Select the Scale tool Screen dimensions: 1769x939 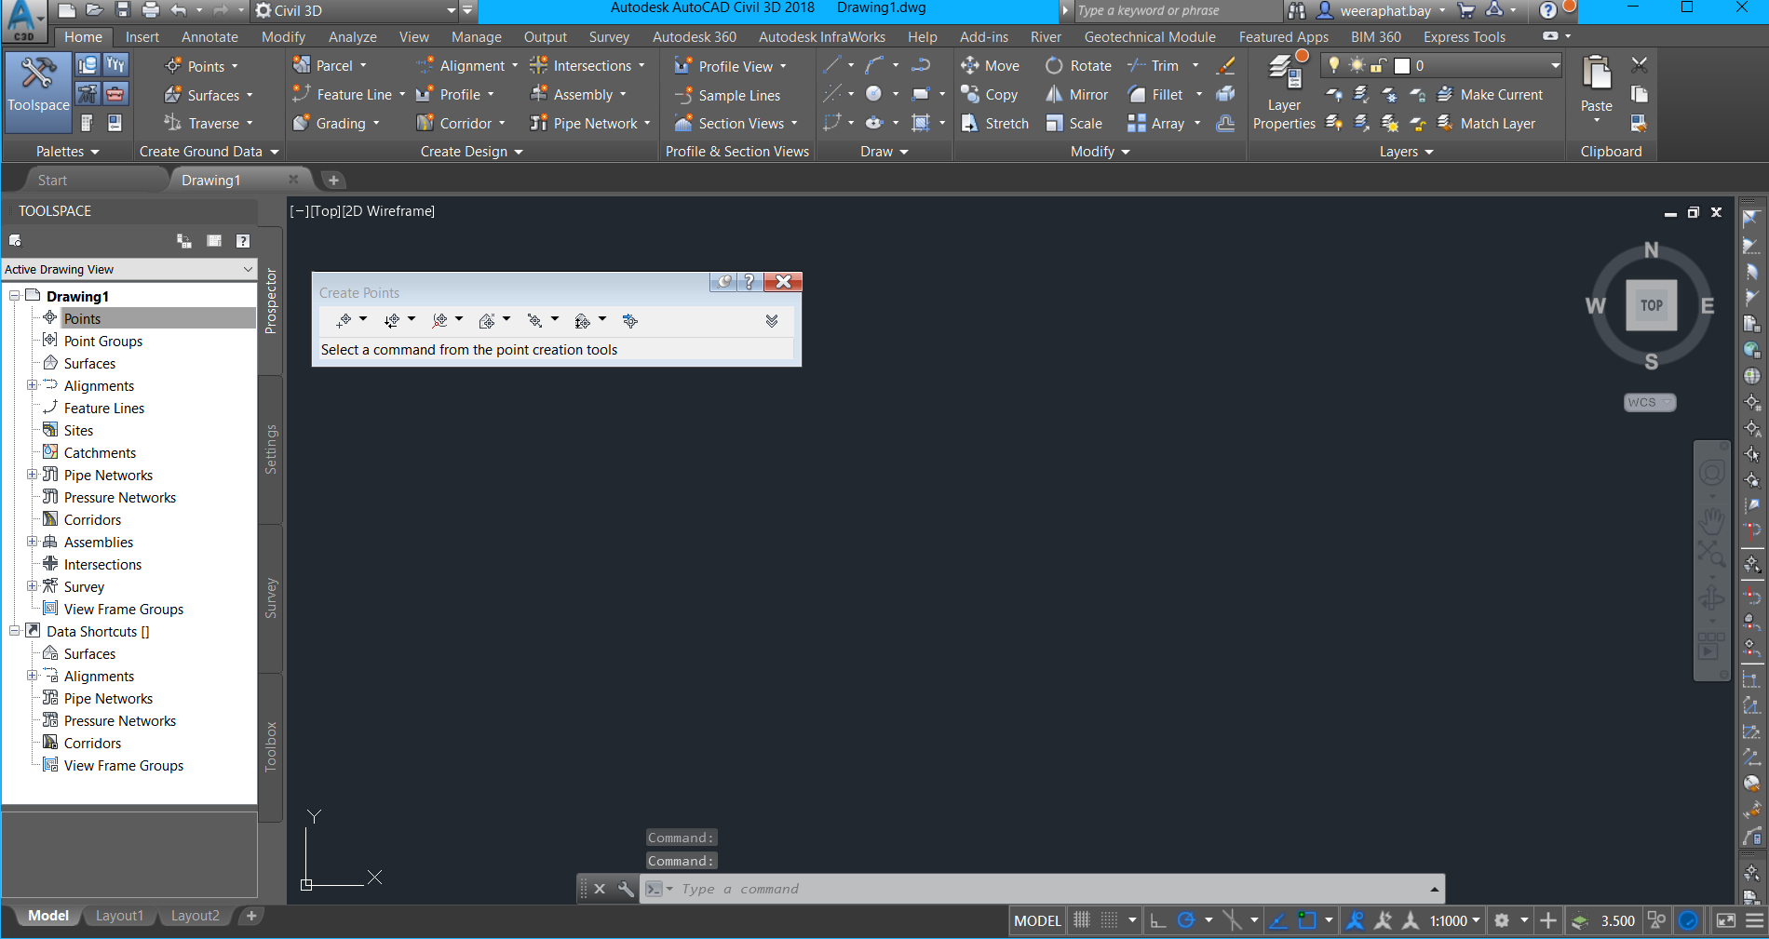pos(1074,124)
